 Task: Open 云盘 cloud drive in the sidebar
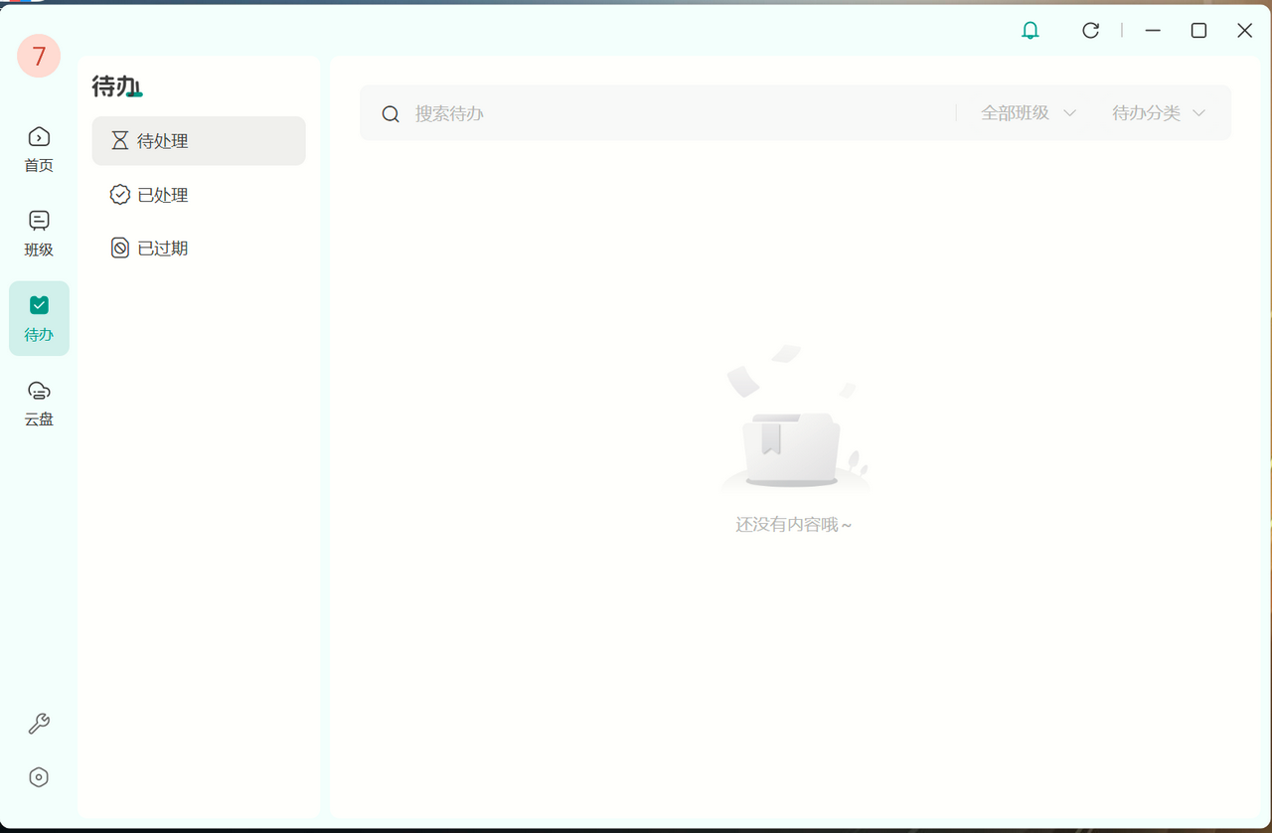(x=39, y=403)
